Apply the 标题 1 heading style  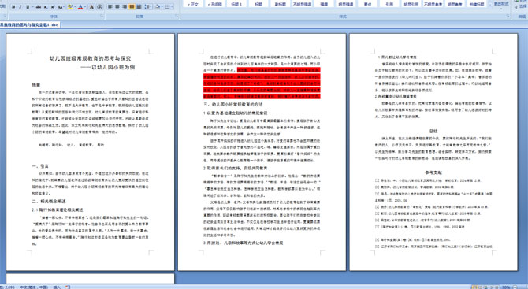pyautogui.click(x=236, y=4)
